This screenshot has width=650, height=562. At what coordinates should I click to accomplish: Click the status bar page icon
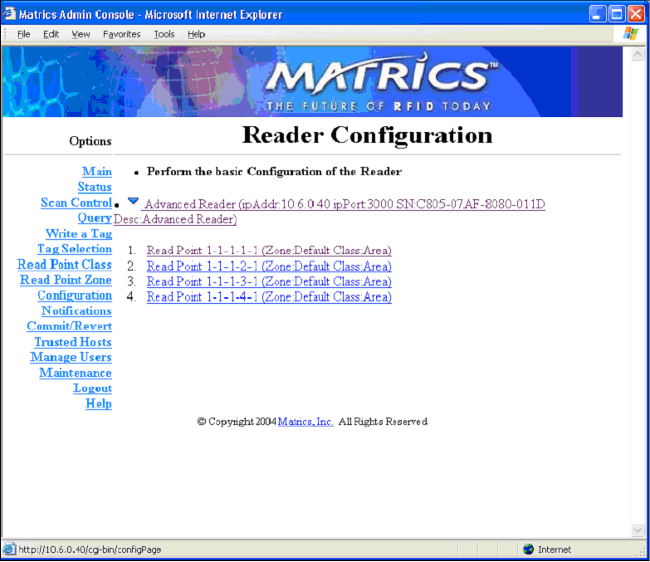click(x=9, y=550)
